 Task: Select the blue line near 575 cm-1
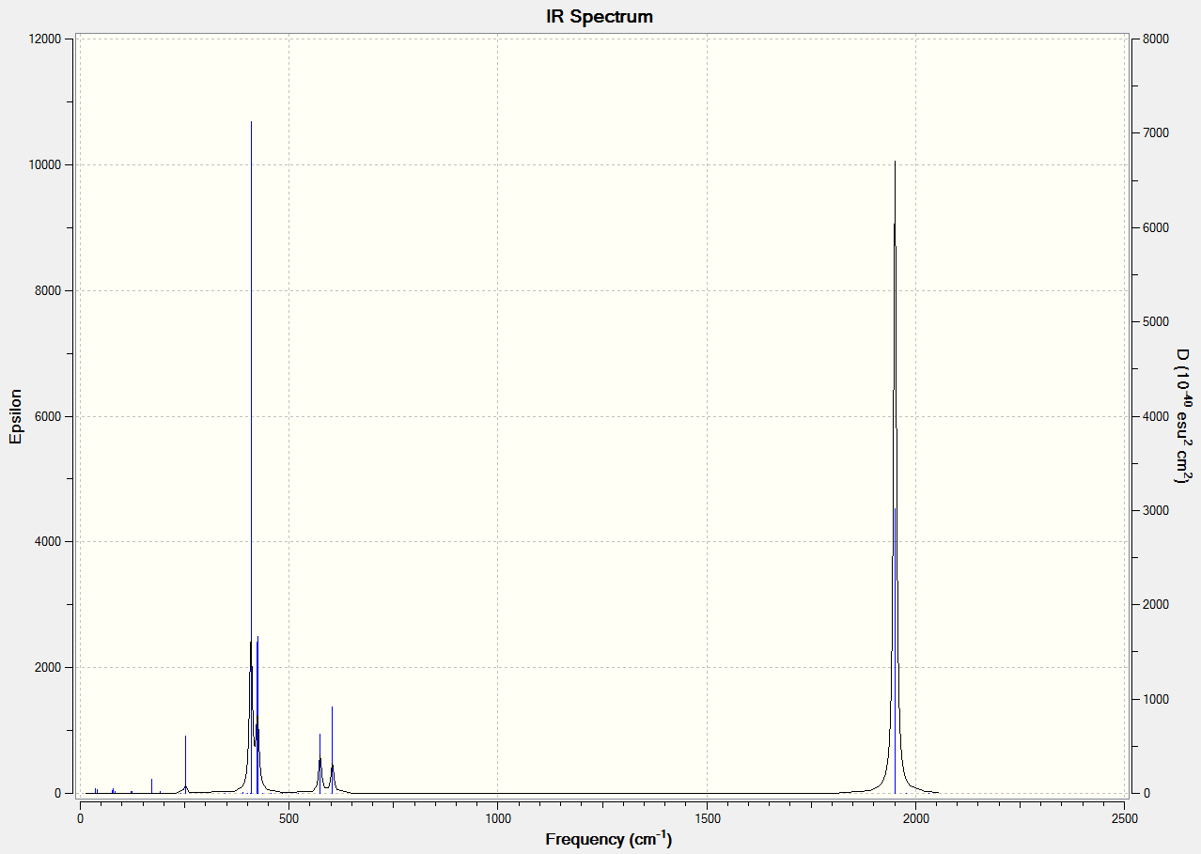tap(320, 763)
